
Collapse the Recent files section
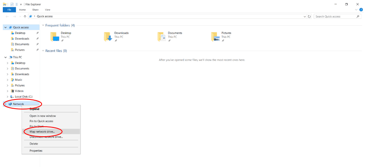click(x=43, y=51)
